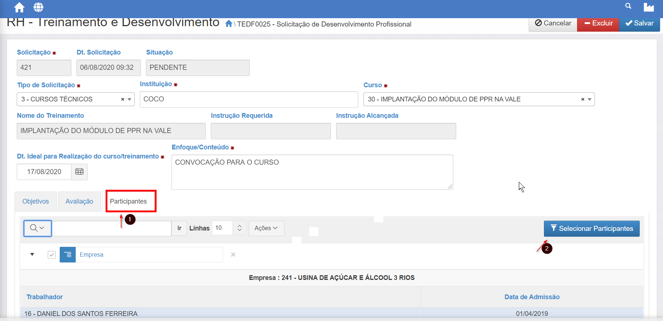This screenshot has width=663, height=321.
Task: Click the Excluir button
Action: pyautogui.click(x=598, y=24)
